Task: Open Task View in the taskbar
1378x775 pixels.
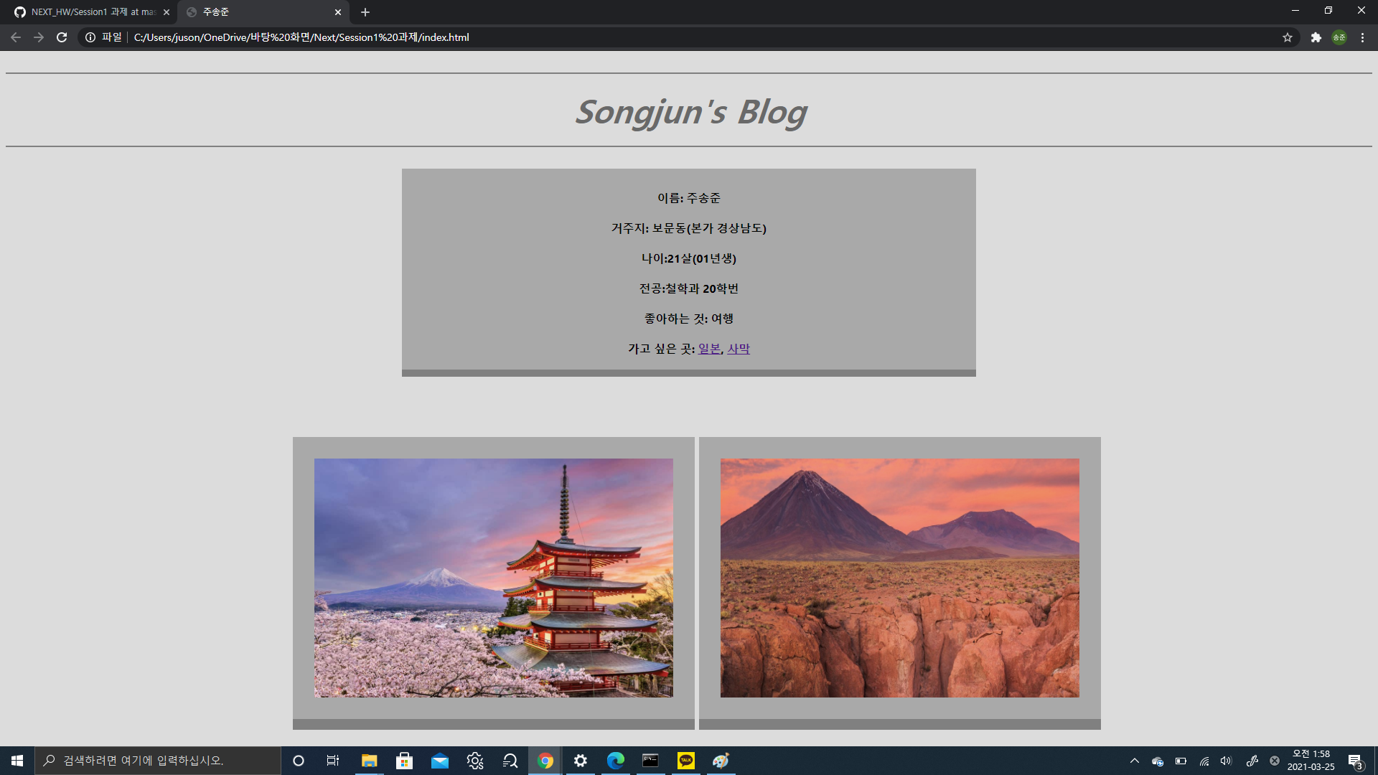Action: (x=332, y=761)
